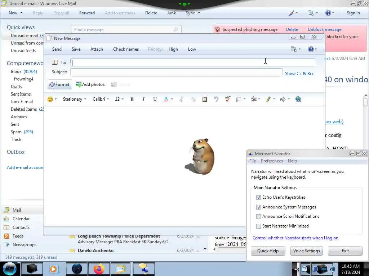Image resolution: width=369 pixels, height=276 pixels.
Task: Click the Cut scissors icon
Action: pyautogui.click(x=181, y=99)
